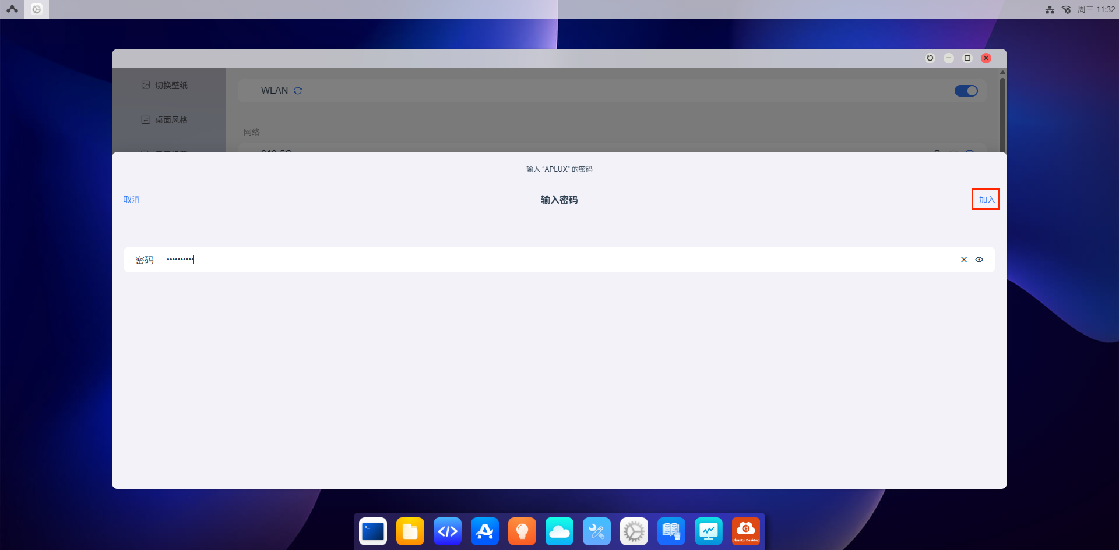Show the password using the eye icon
This screenshot has height=550, width=1119.
pyautogui.click(x=979, y=260)
